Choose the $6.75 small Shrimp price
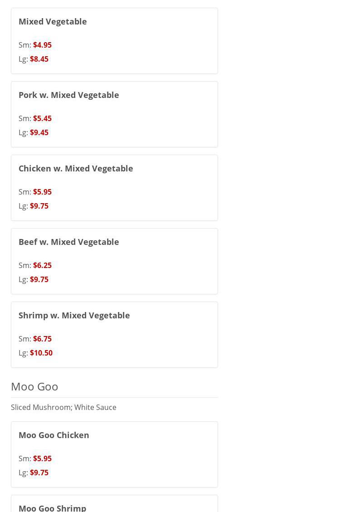 point(42,339)
